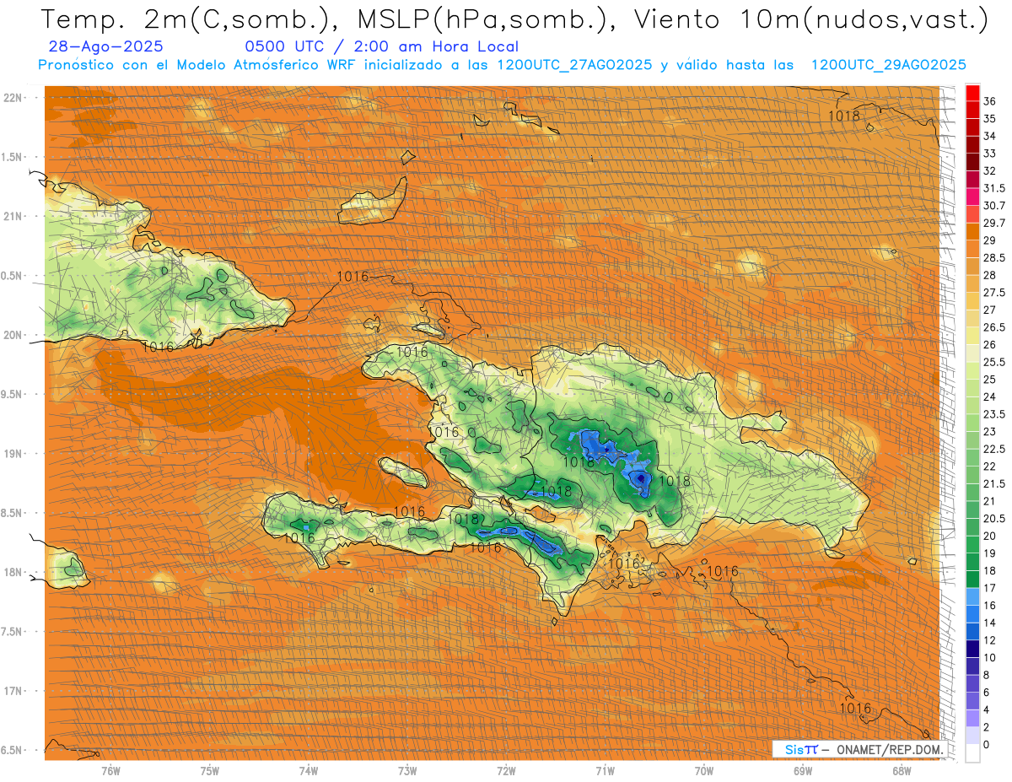Pick the dark maroon swatch between 32 and 33
Viewport: 1012px width, 782px height.
coord(972,161)
